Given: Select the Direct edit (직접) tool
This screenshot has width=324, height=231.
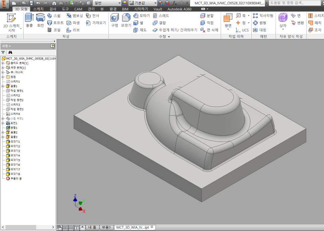Looking at the screenshot, I should click(207, 23).
